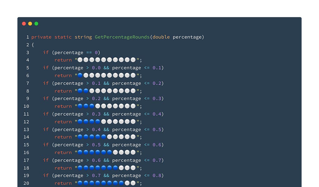319x187 pixels.
Task: Select the GetPercentageRounds function name
Action: 122,37
